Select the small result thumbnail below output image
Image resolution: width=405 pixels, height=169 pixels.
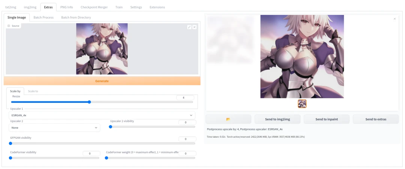302,104
